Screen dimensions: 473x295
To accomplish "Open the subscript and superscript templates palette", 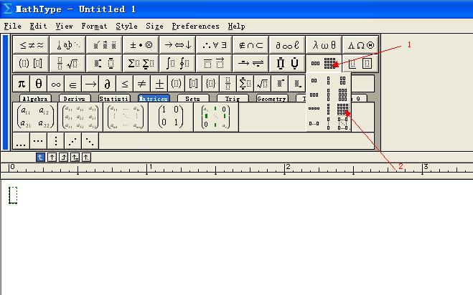I will point(104,64).
